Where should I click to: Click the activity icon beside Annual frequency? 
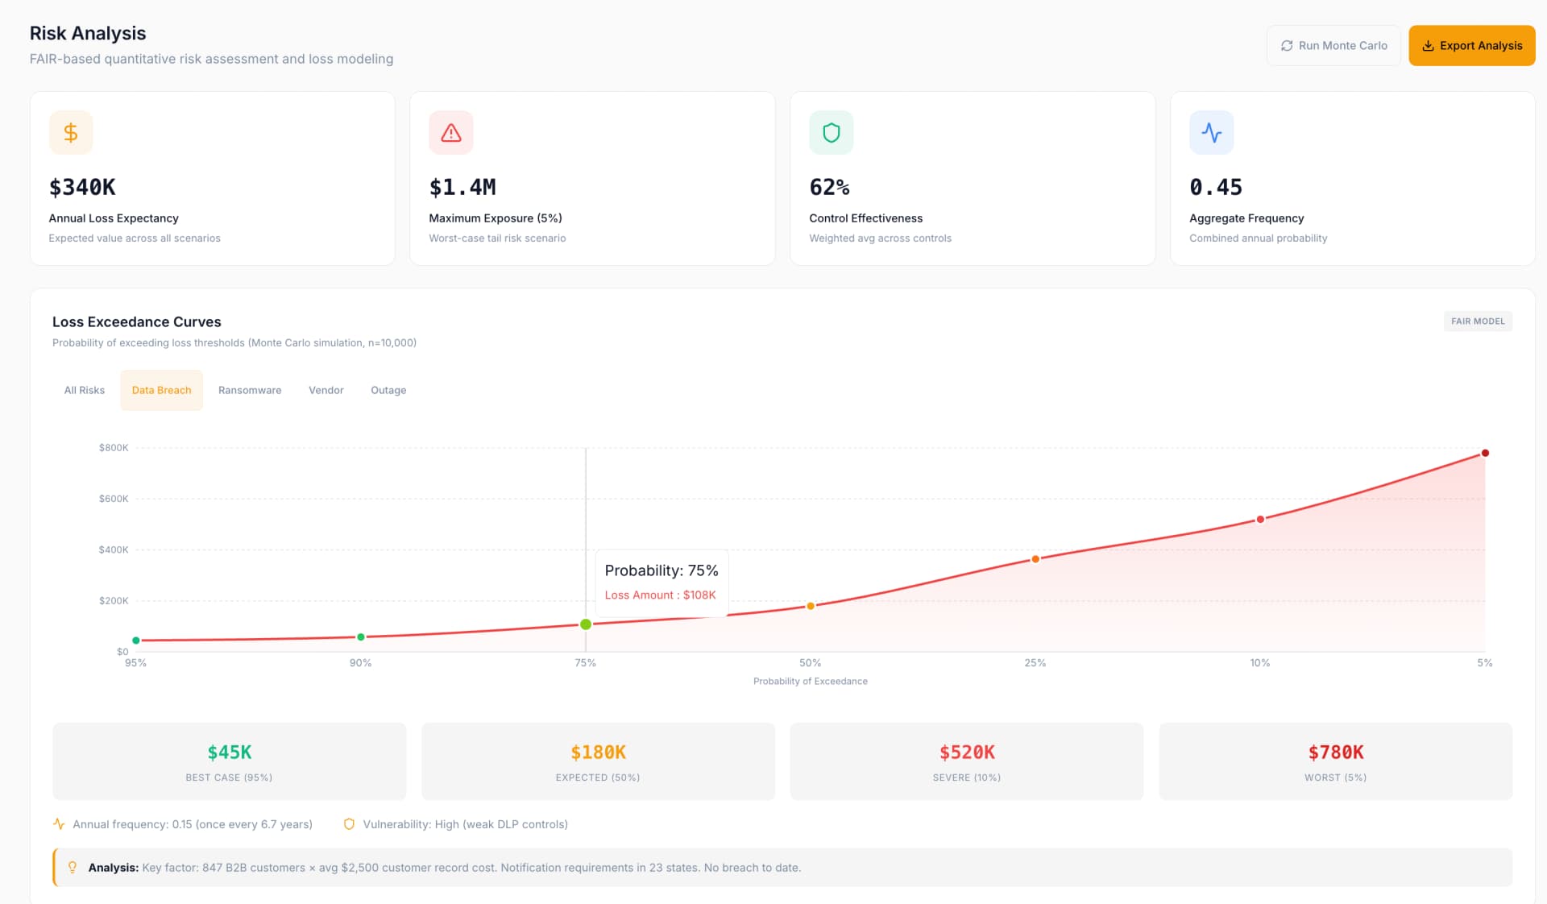coord(59,824)
